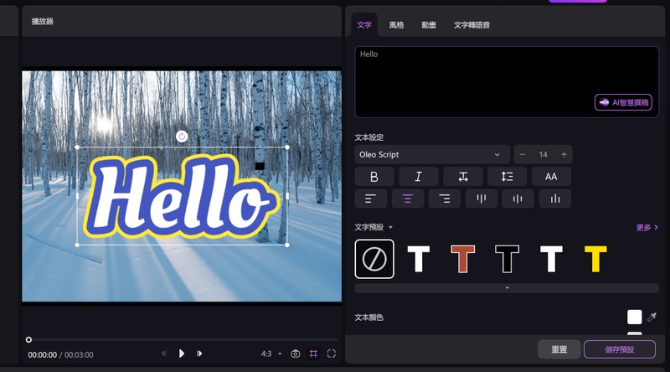Open the white text color swatch
This screenshot has width=670, height=372.
[x=635, y=318]
